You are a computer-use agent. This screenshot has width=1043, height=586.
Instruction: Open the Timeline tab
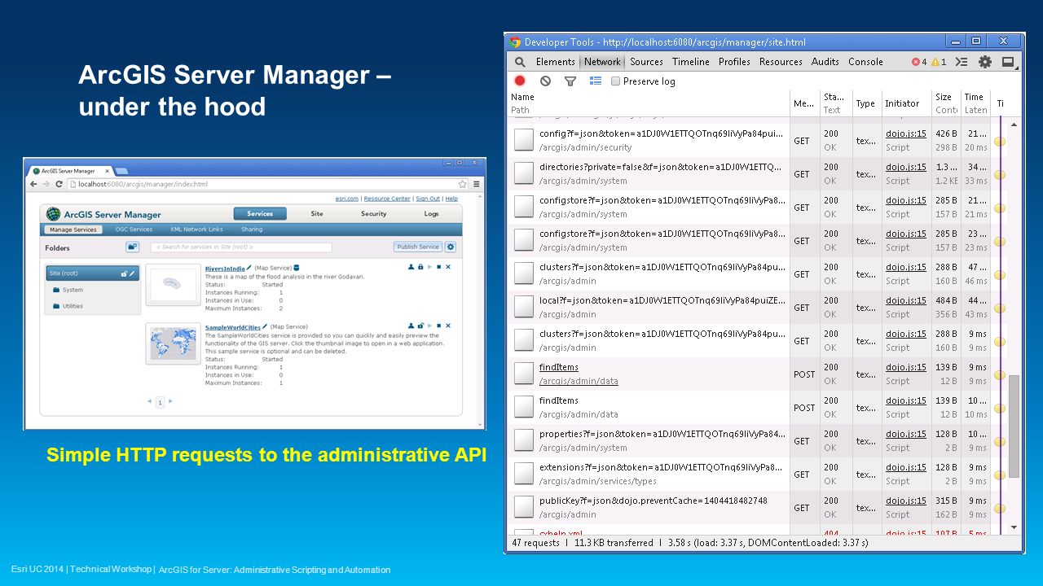(x=691, y=62)
